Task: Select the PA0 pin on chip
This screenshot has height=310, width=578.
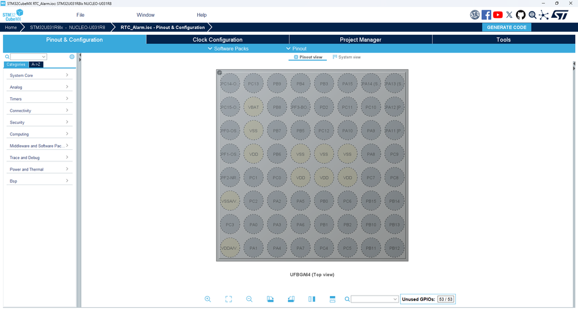Action: click(x=253, y=224)
